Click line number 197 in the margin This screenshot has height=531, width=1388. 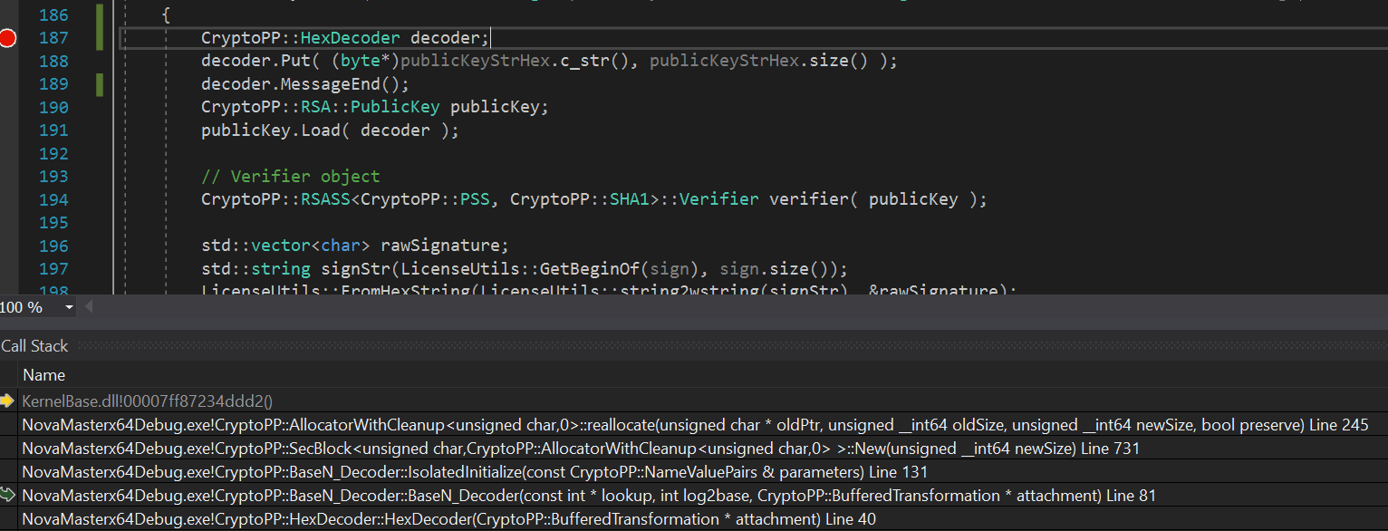53,269
